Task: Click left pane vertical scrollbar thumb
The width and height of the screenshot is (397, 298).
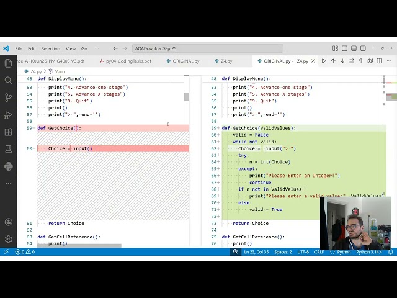Action: pyautogui.click(x=187, y=97)
